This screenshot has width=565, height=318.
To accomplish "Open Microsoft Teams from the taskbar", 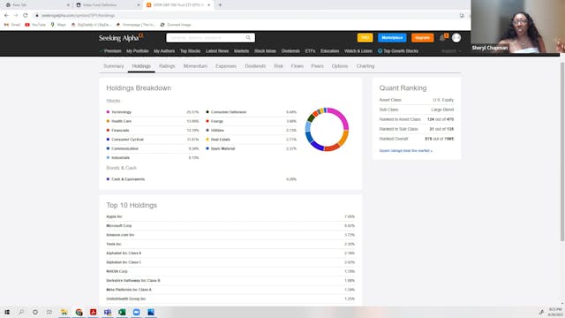I will (x=108, y=312).
